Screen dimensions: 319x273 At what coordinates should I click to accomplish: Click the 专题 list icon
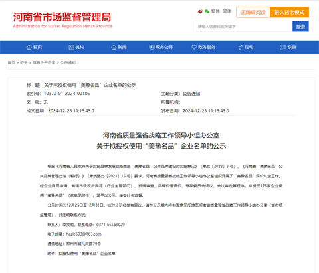coord(283,47)
